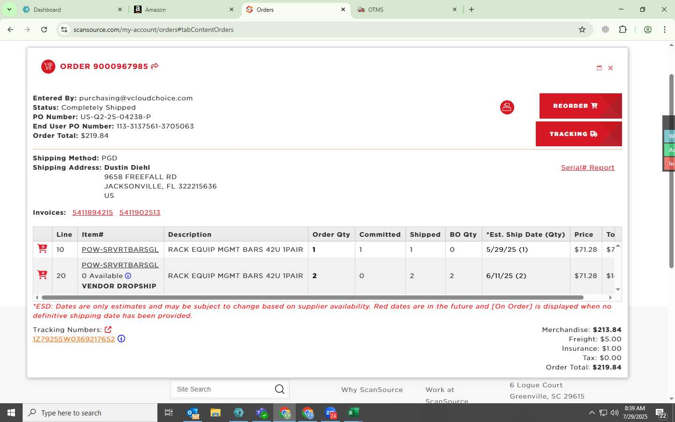Open Chrome three-dot menu

[x=665, y=30]
